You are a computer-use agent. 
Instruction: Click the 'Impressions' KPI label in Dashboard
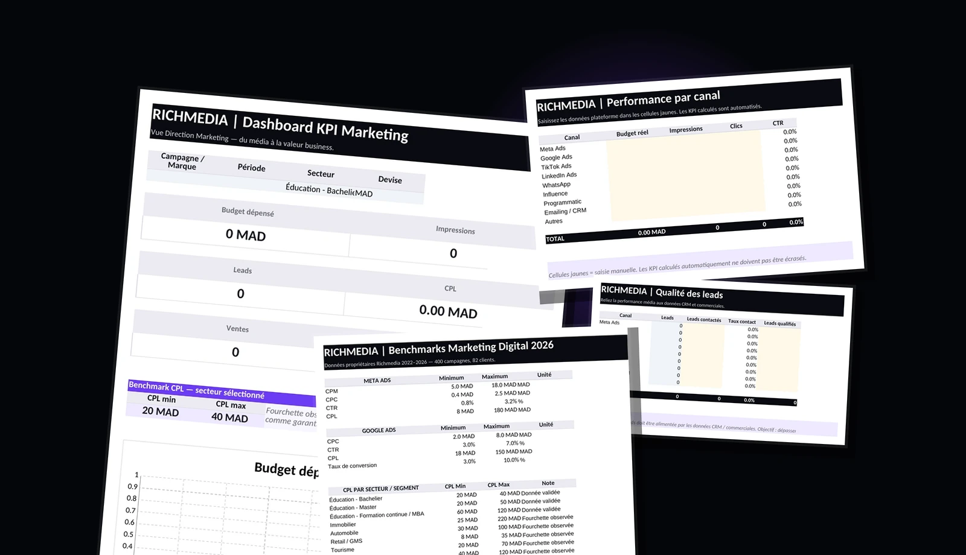pos(455,230)
